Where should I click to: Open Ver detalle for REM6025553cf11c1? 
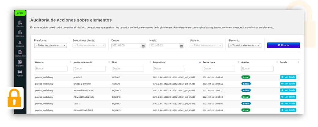(288, 110)
